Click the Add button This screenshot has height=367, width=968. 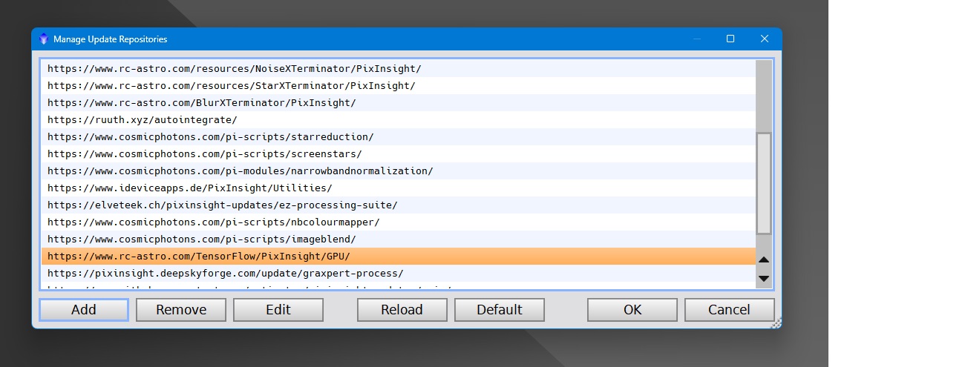click(x=84, y=310)
